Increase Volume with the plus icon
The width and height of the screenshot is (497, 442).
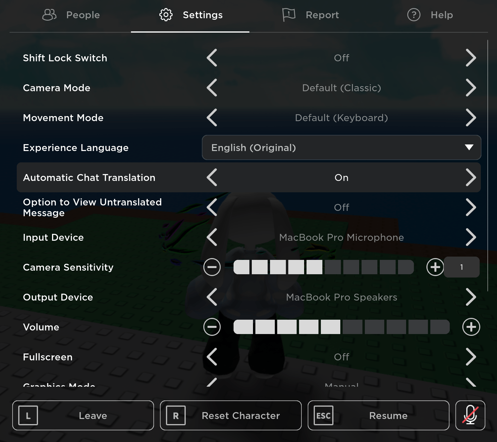(471, 327)
